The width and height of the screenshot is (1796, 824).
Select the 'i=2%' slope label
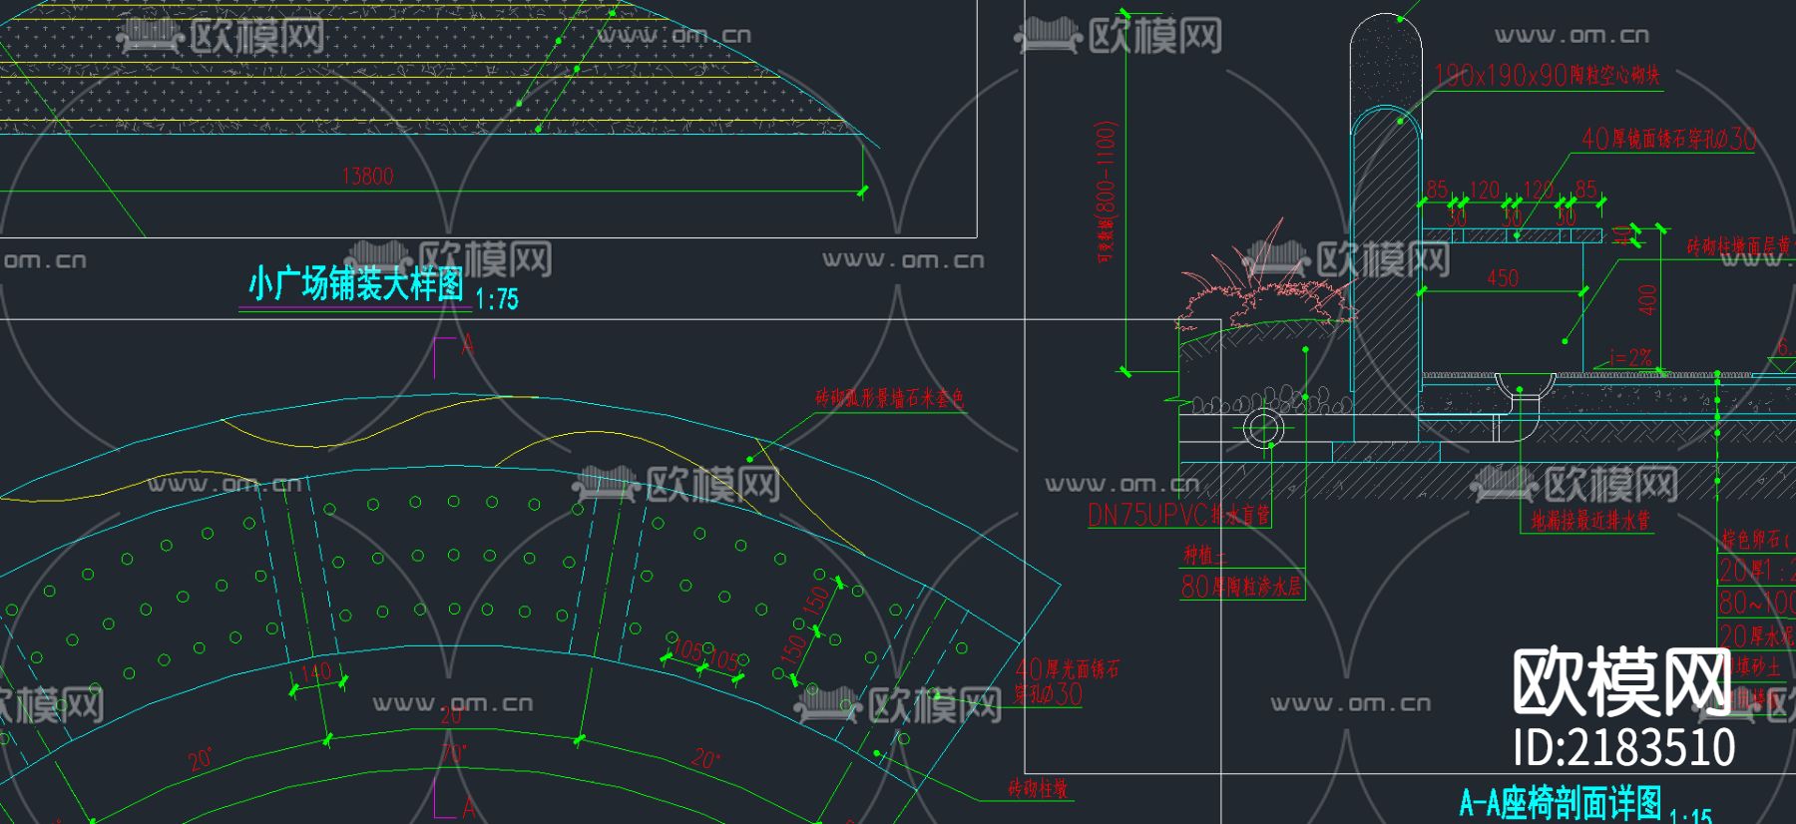[x=1631, y=357]
